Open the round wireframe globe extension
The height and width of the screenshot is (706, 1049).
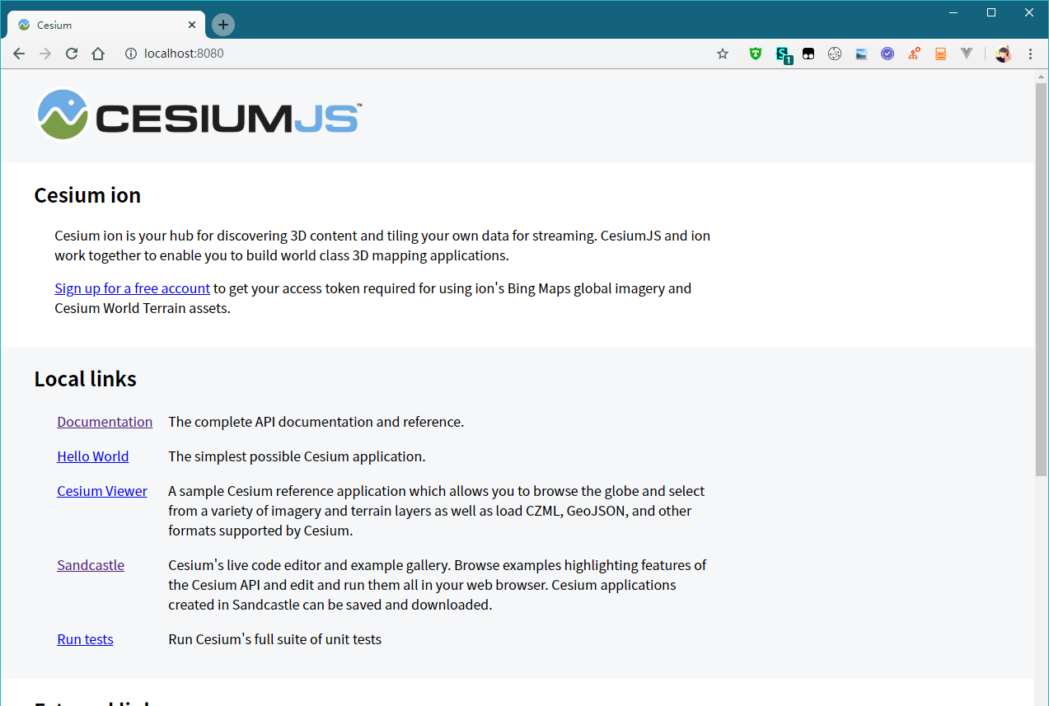tap(835, 54)
